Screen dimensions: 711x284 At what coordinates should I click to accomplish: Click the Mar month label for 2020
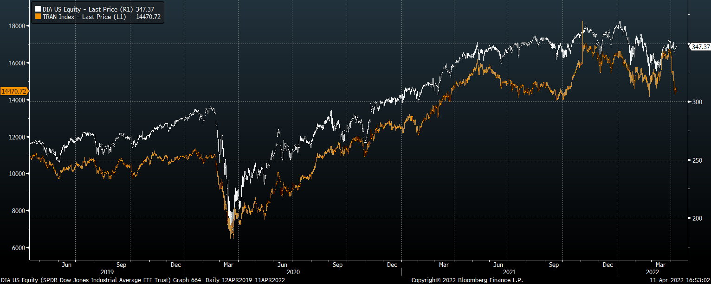pos(228,265)
